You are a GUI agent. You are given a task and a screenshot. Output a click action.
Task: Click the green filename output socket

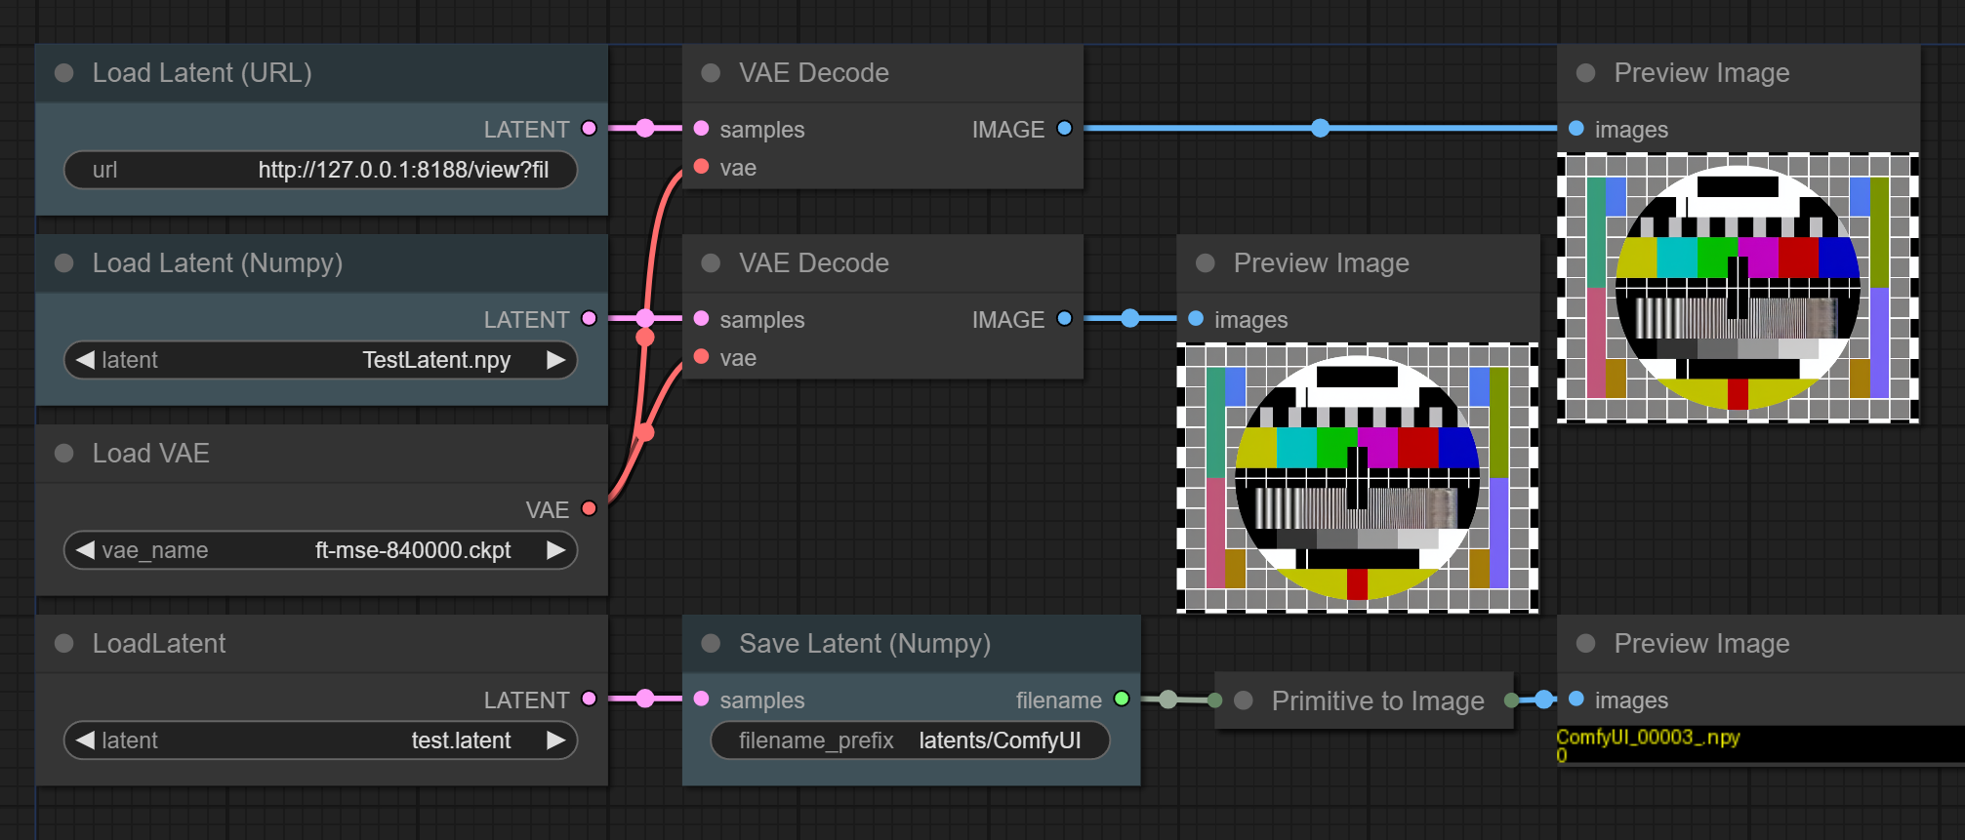[1122, 699]
